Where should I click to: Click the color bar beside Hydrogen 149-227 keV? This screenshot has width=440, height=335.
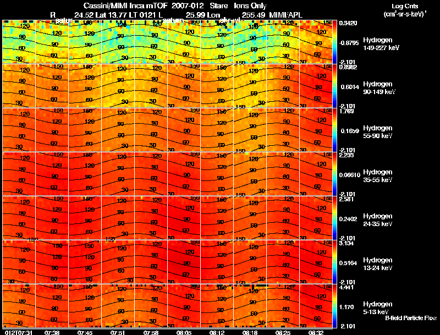[x=334, y=42]
